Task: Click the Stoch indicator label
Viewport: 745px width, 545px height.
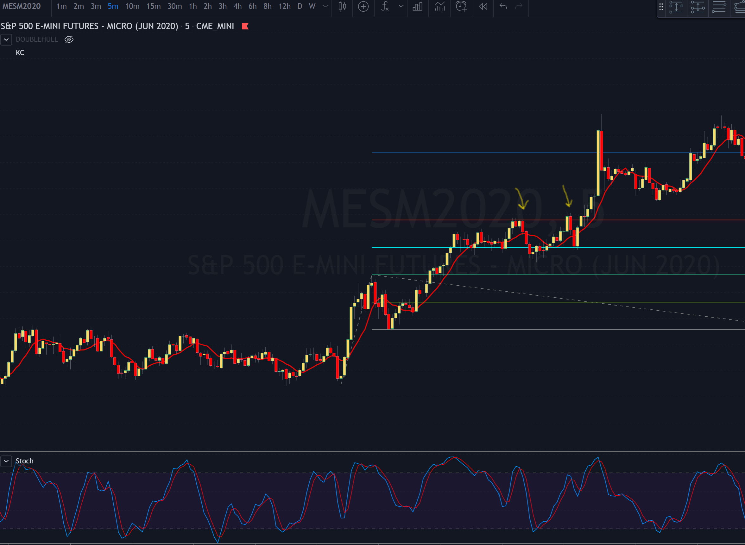Action: pyautogui.click(x=24, y=461)
